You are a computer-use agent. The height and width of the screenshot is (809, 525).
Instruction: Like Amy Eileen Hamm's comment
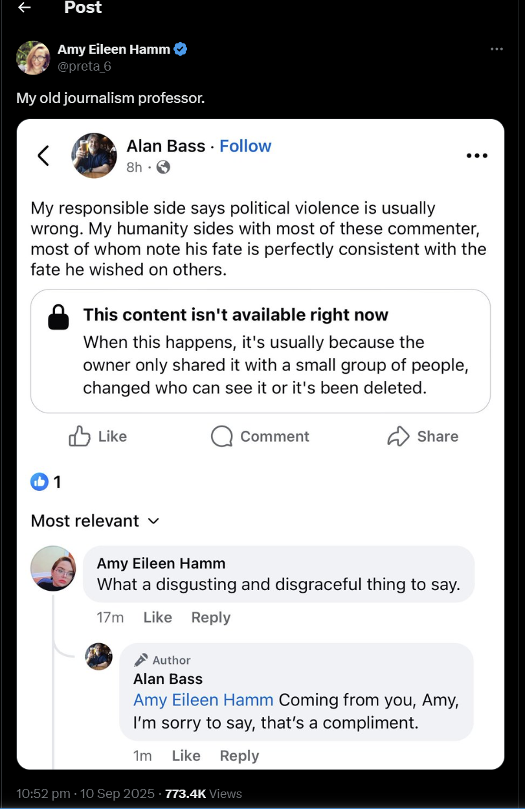(157, 617)
